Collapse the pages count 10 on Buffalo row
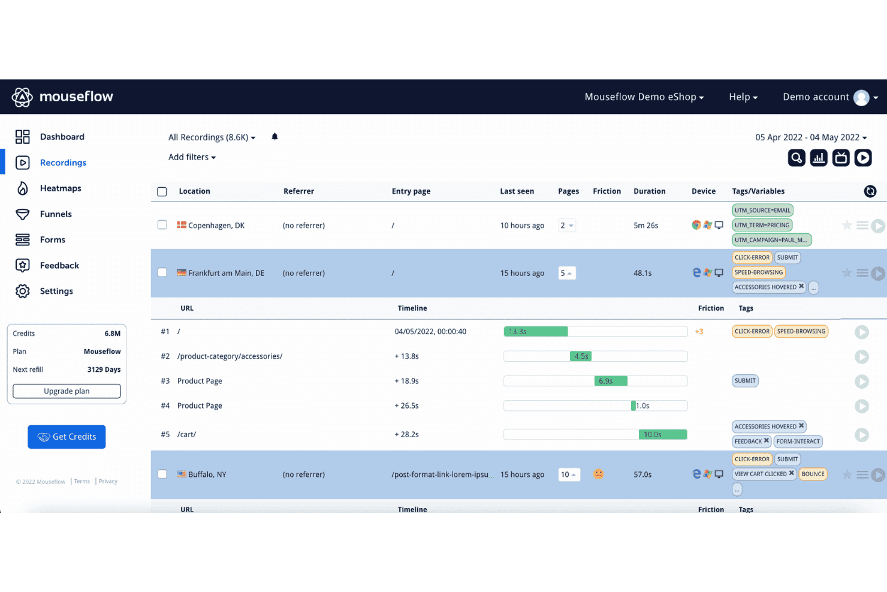Screen dimensions: 887x592 [x=569, y=474]
